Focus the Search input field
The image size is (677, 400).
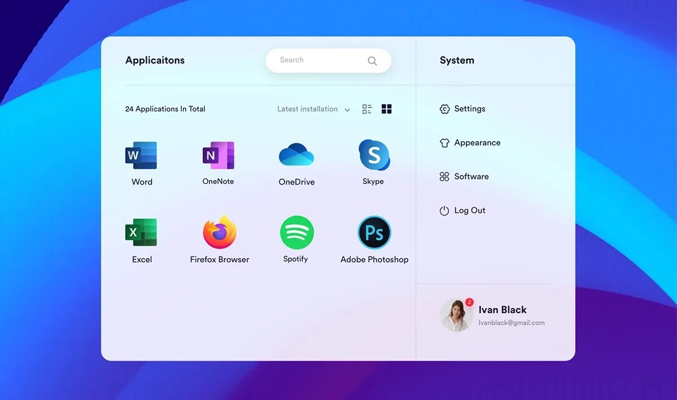pos(329,60)
